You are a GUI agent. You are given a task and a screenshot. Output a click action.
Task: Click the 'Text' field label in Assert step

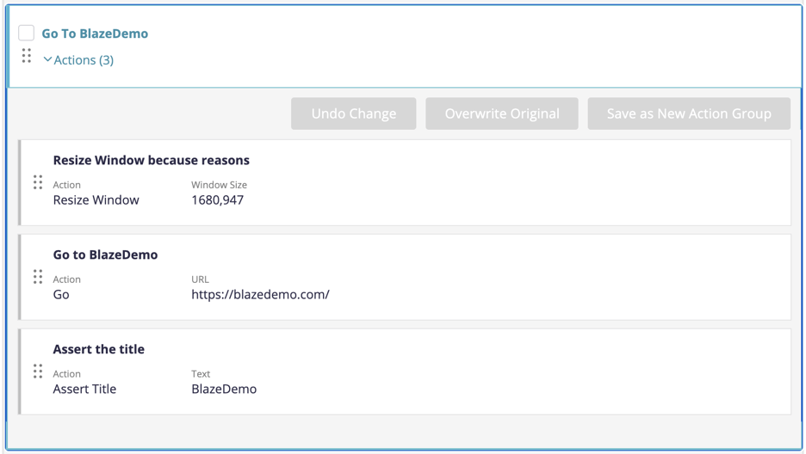point(201,373)
